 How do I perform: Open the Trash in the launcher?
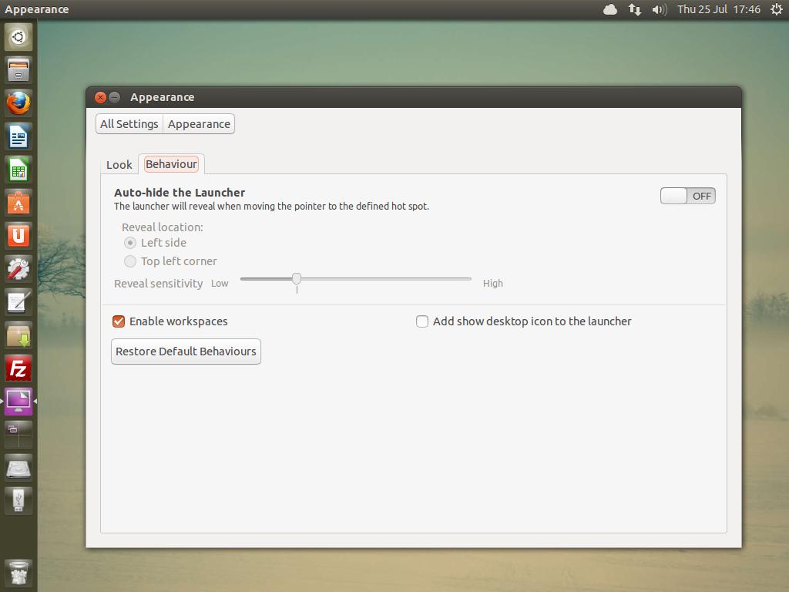18,573
